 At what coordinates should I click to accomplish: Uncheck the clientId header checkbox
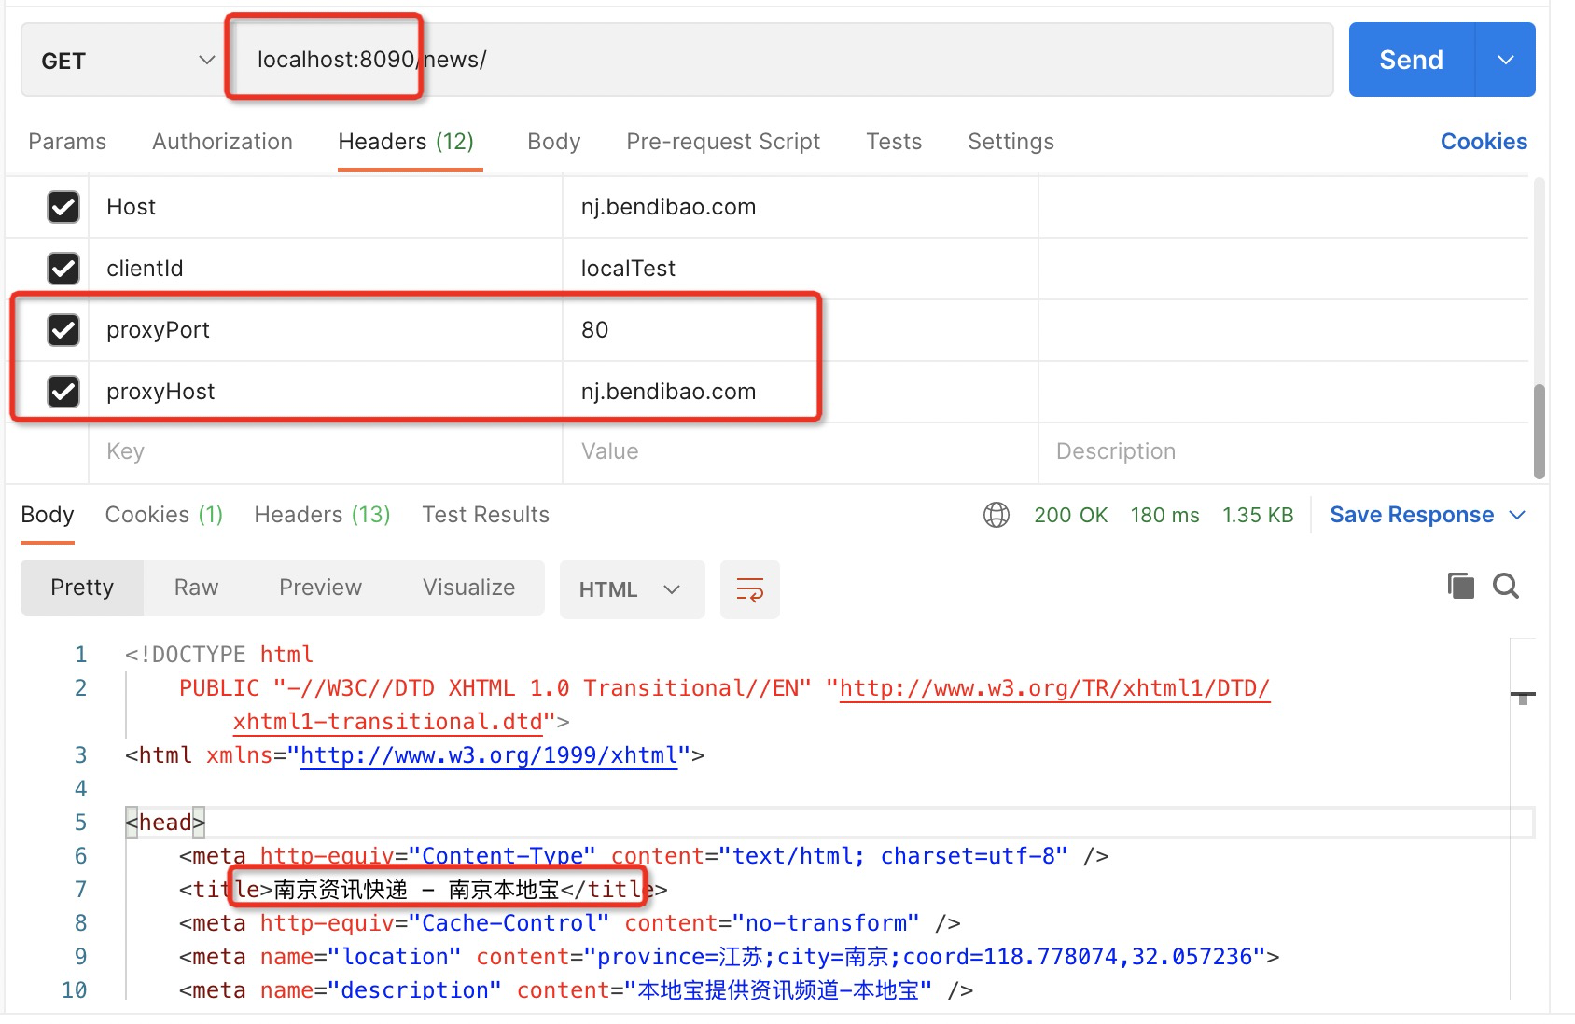[63, 269]
